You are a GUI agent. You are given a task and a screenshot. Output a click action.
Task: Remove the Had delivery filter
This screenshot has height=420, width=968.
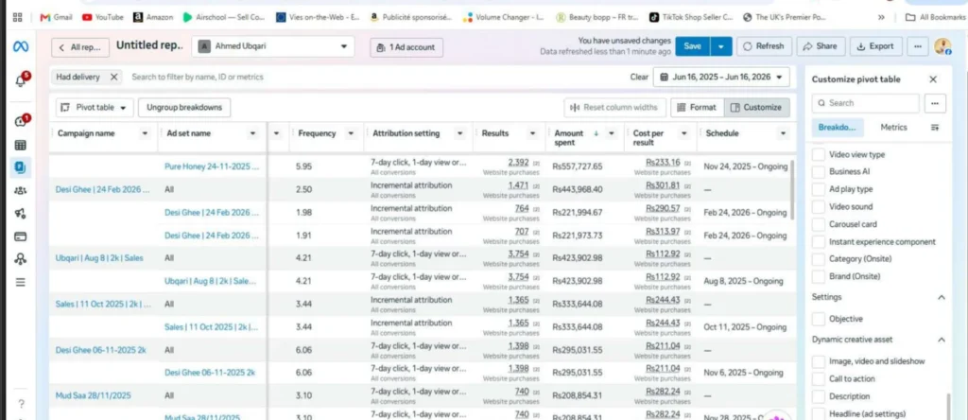tap(113, 78)
